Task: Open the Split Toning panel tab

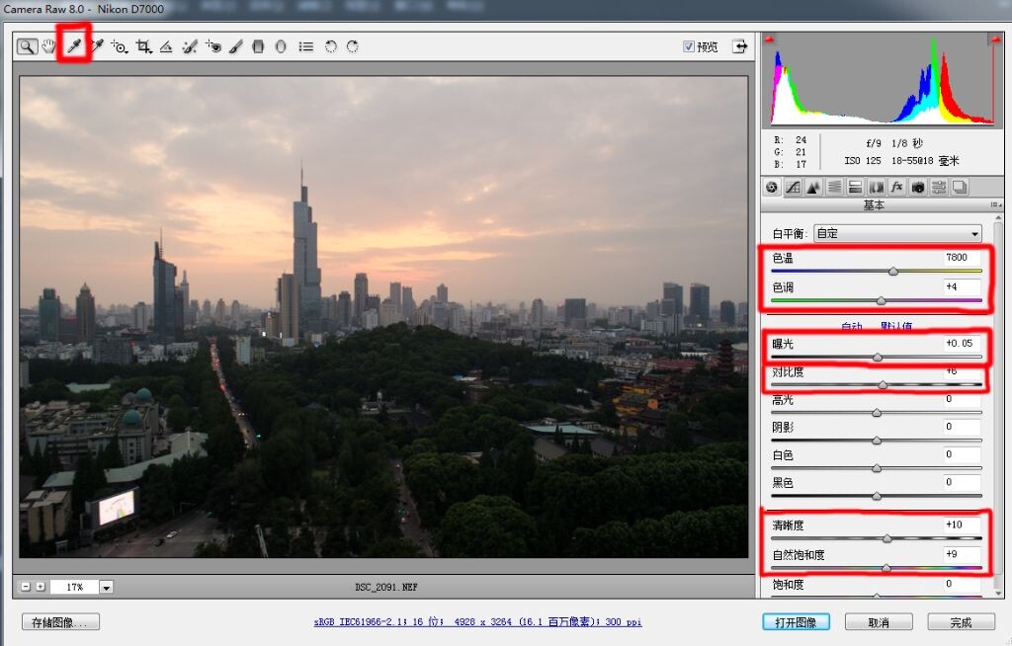Action: coord(855,188)
